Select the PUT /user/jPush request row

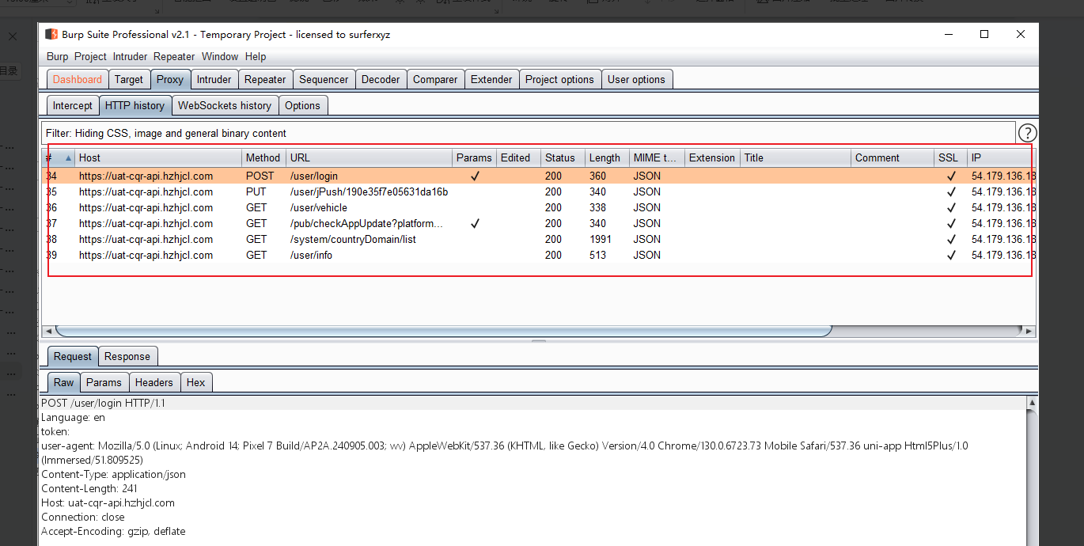pos(539,191)
